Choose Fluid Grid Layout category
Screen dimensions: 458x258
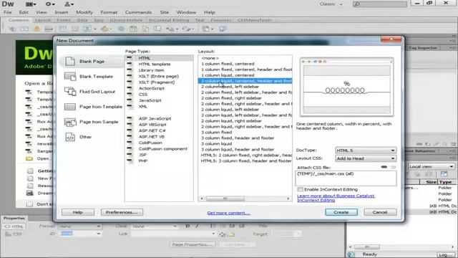click(91, 92)
